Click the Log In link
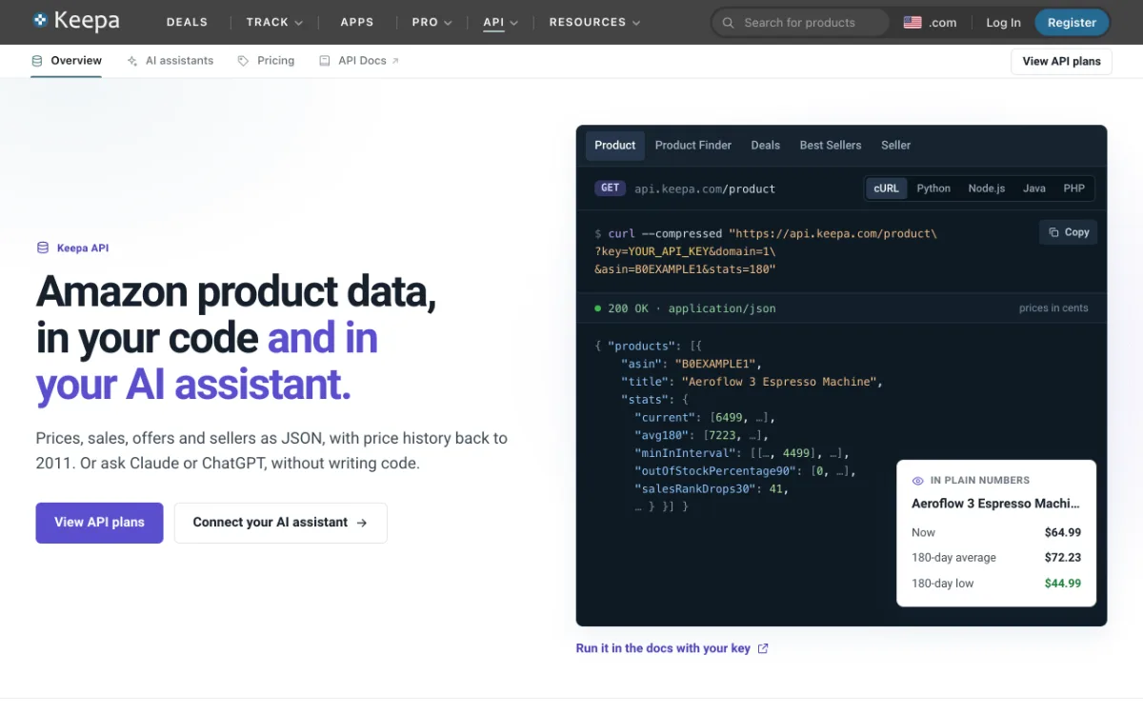 1003,23
